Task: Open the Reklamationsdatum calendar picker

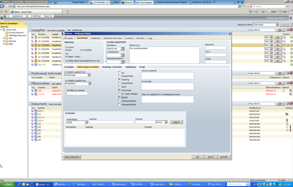Action: [x=123, y=62]
